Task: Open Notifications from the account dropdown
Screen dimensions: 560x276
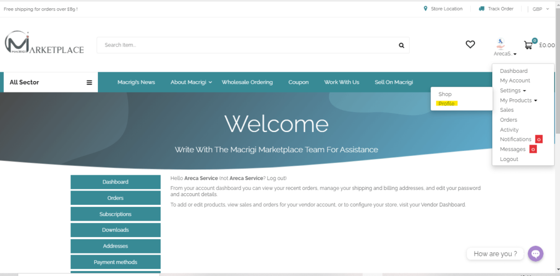Action: pos(516,140)
